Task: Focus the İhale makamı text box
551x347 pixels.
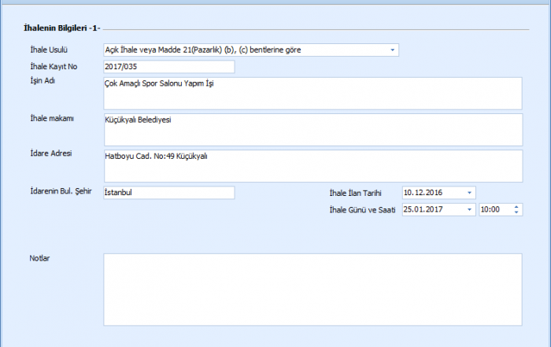Action: coord(312,129)
